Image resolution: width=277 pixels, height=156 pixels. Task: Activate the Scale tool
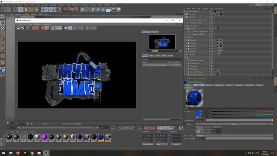[x=26, y=10]
